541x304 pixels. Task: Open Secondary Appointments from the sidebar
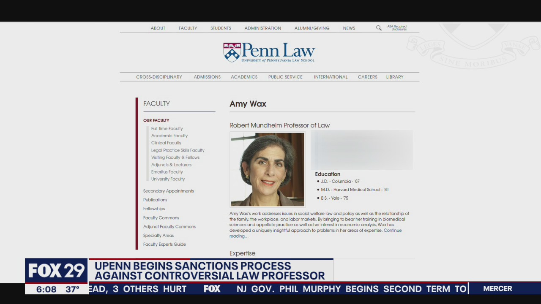tap(168, 191)
